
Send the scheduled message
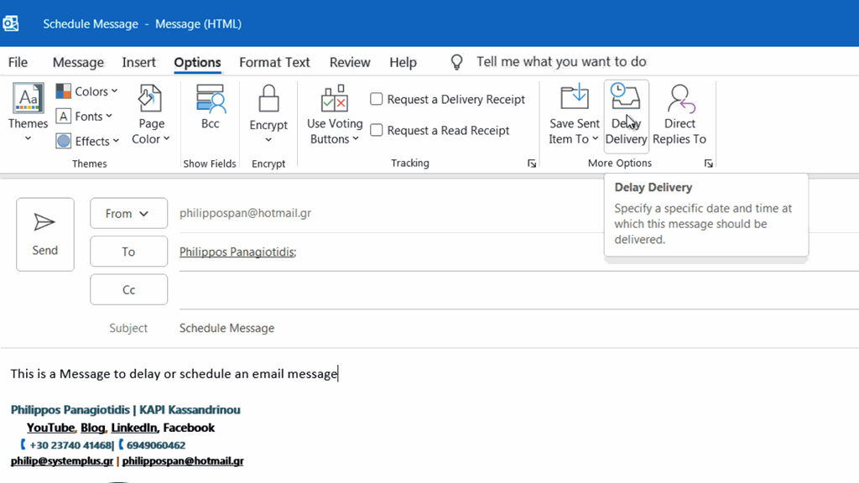click(x=44, y=234)
